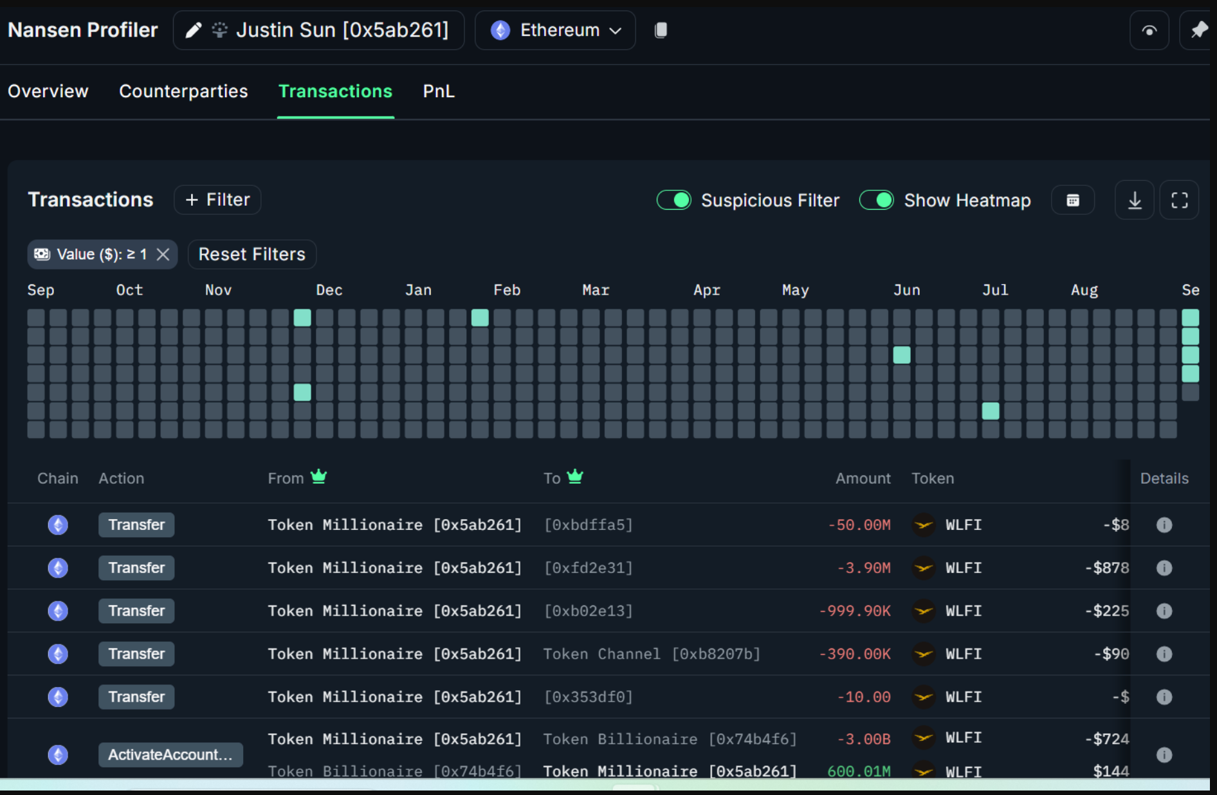The width and height of the screenshot is (1217, 795).
Task: Click the Ethereum chain icon in -3.90M row
Action: pos(58,568)
